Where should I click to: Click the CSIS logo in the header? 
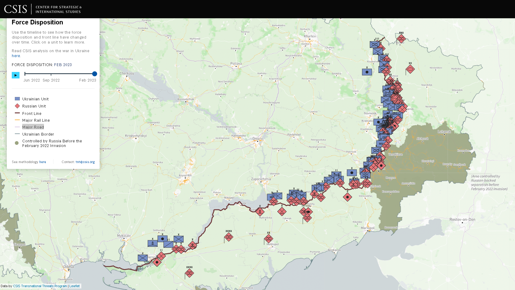tap(15, 9)
